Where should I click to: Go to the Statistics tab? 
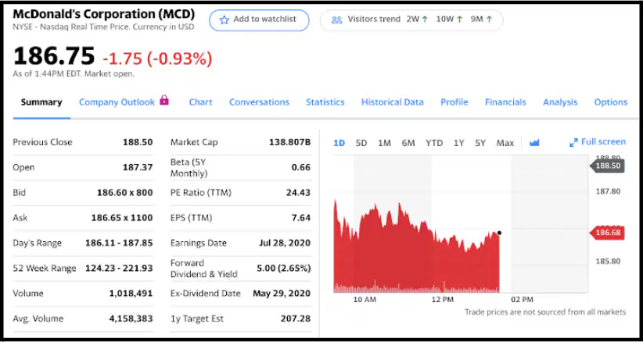325,102
